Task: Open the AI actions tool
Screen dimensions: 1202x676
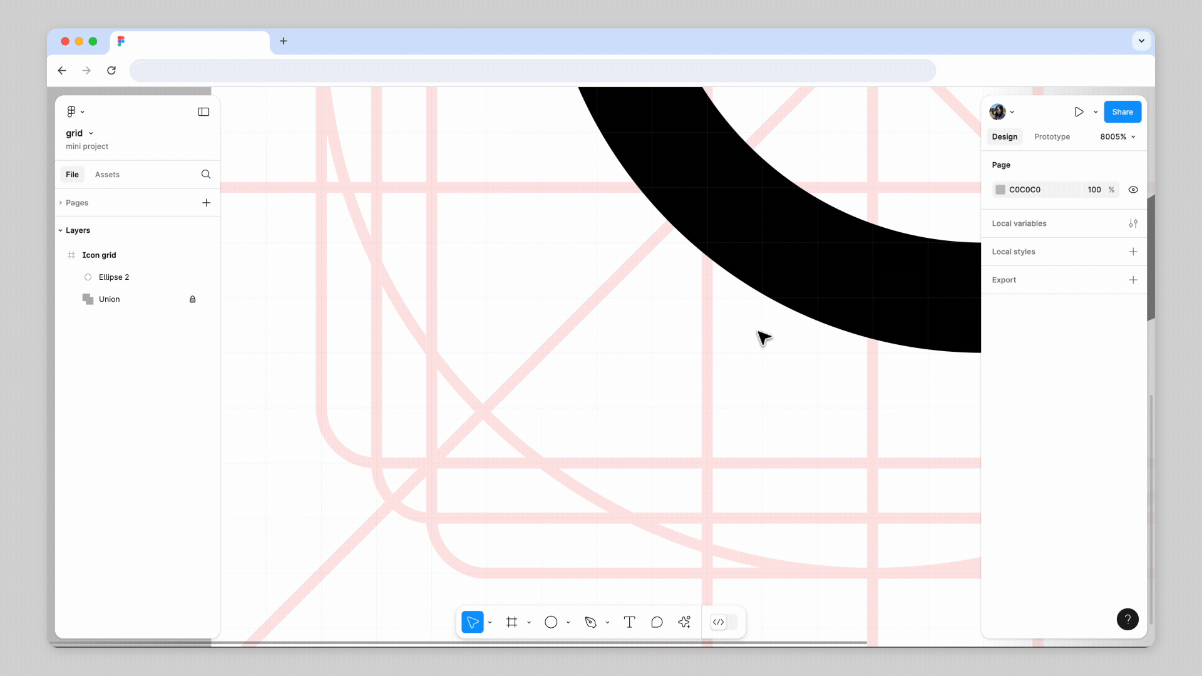Action: (x=684, y=622)
